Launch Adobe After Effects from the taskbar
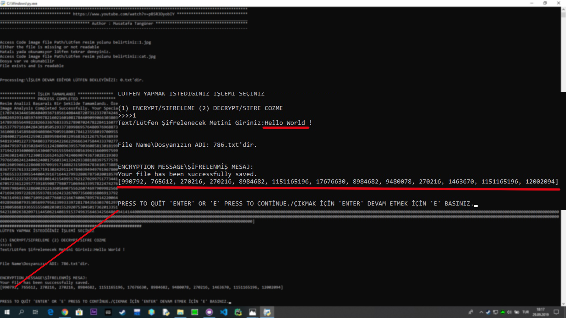The image size is (566, 318). 93,312
